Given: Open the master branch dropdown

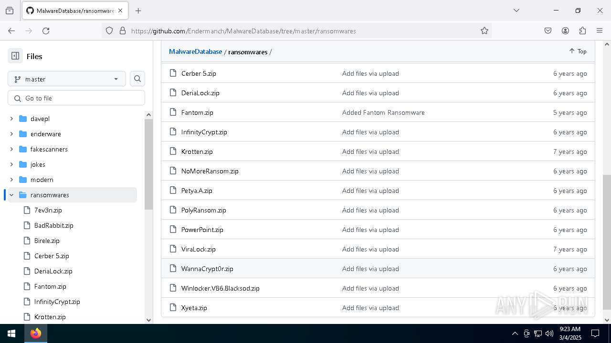Looking at the screenshot, I should click(x=67, y=79).
